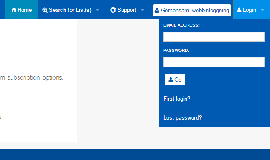
Task: Expand the Search for List(s) dropdown arrow
Action: [x=97, y=10]
